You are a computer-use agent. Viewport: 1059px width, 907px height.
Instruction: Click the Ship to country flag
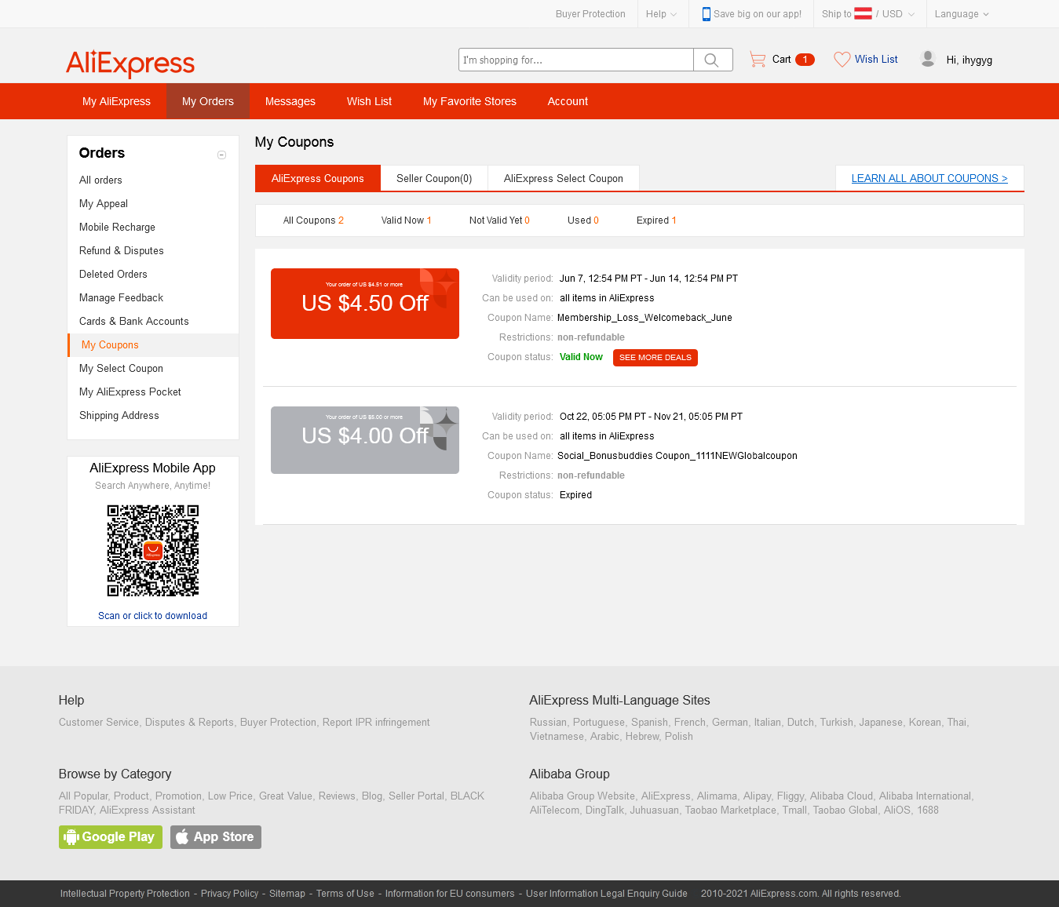(x=863, y=13)
